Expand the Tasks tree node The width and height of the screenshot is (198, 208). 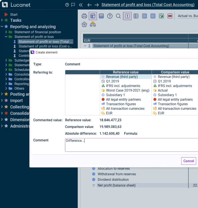pos(2,20)
